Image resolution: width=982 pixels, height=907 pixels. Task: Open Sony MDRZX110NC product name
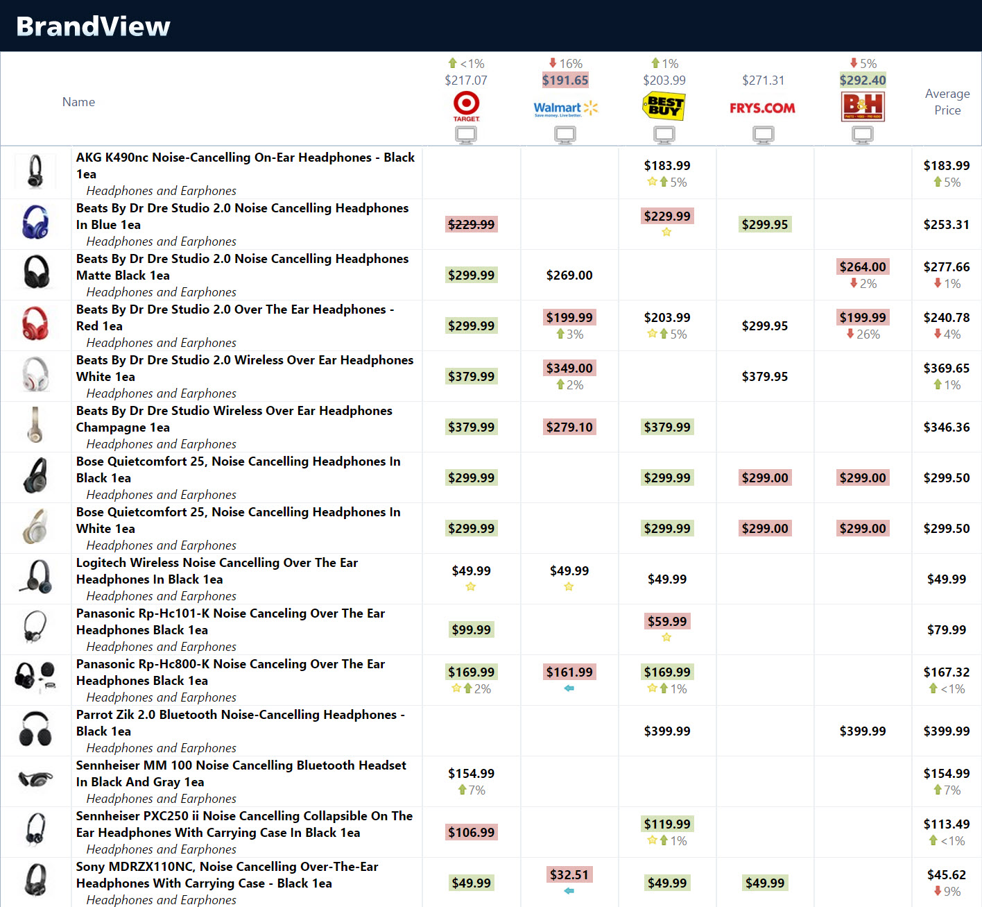pyautogui.click(x=227, y=875)
